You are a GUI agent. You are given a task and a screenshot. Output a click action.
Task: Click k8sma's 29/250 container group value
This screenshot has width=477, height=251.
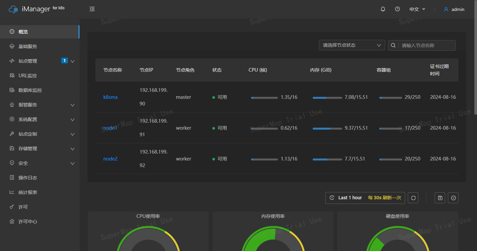coord(412,97)
